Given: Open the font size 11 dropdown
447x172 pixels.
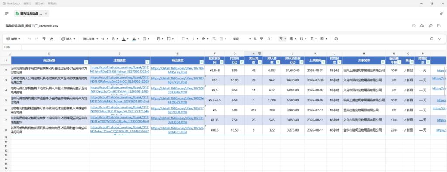Looking at the screenshot, I should click(104, 39).
